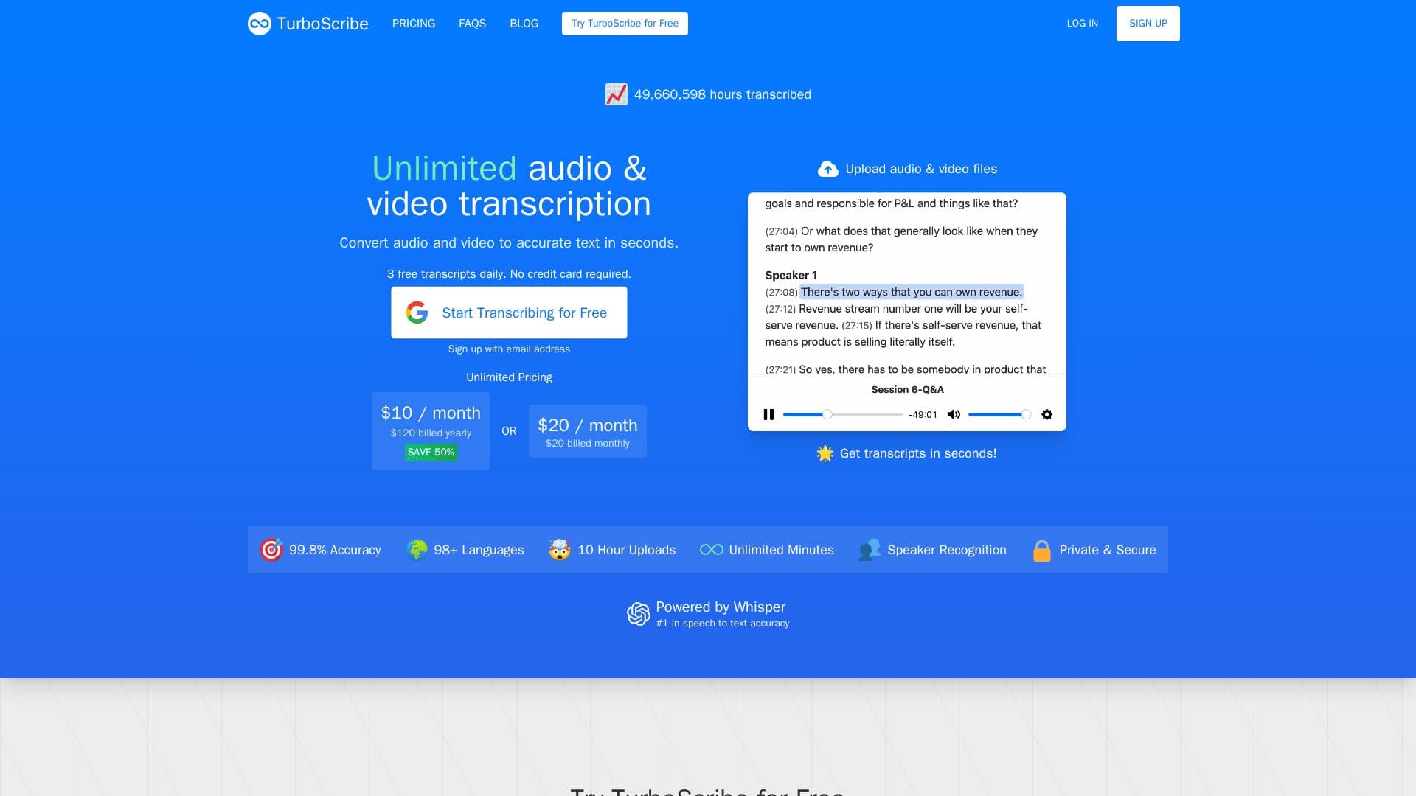Click the exploding head 10 Hour Uploads icon
This screenshot has height=796, width=1416.
(x=560, y=550)
